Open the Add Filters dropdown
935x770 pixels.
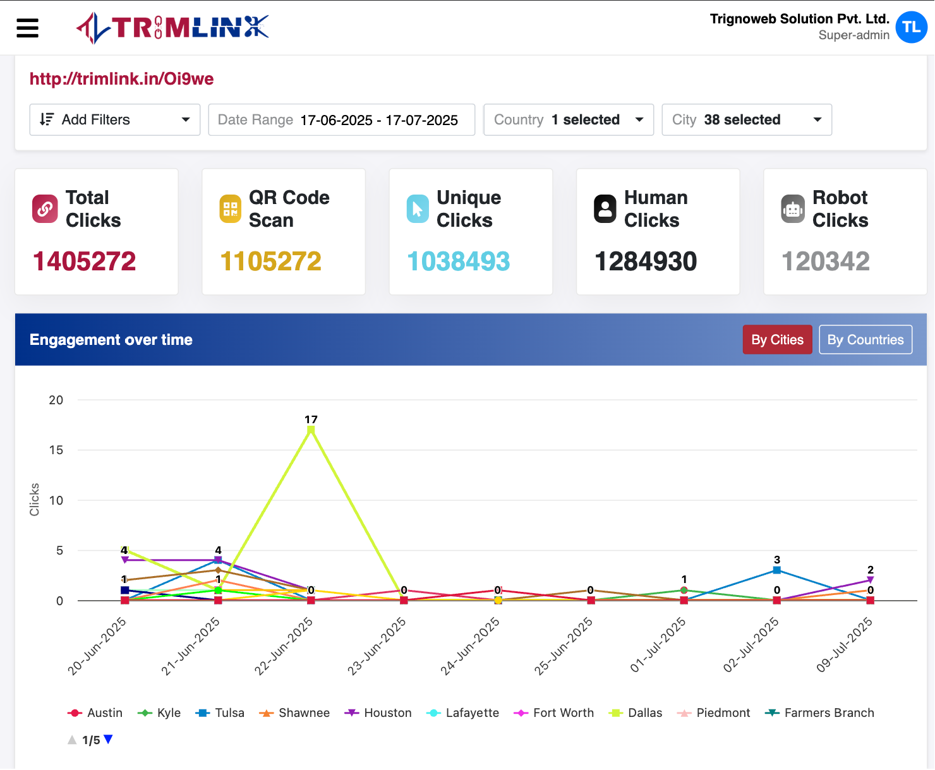pyautogui.click(x=114, y=119)
